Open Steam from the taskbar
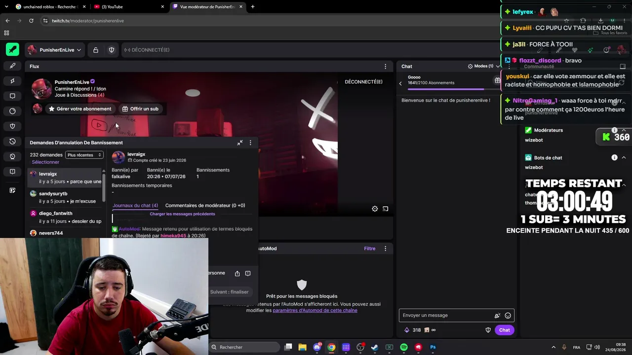The height and width of the screenshot is (355, 632). click(x=375, y=347)
